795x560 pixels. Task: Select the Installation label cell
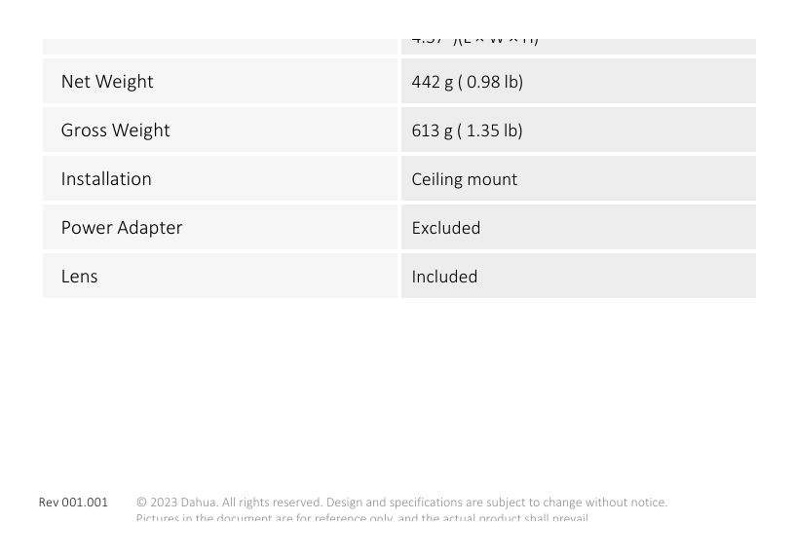coord(220,178)
